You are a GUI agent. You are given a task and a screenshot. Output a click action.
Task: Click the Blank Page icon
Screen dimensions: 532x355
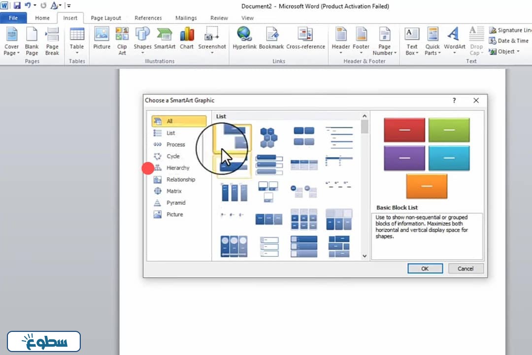[x=32, y=40]
